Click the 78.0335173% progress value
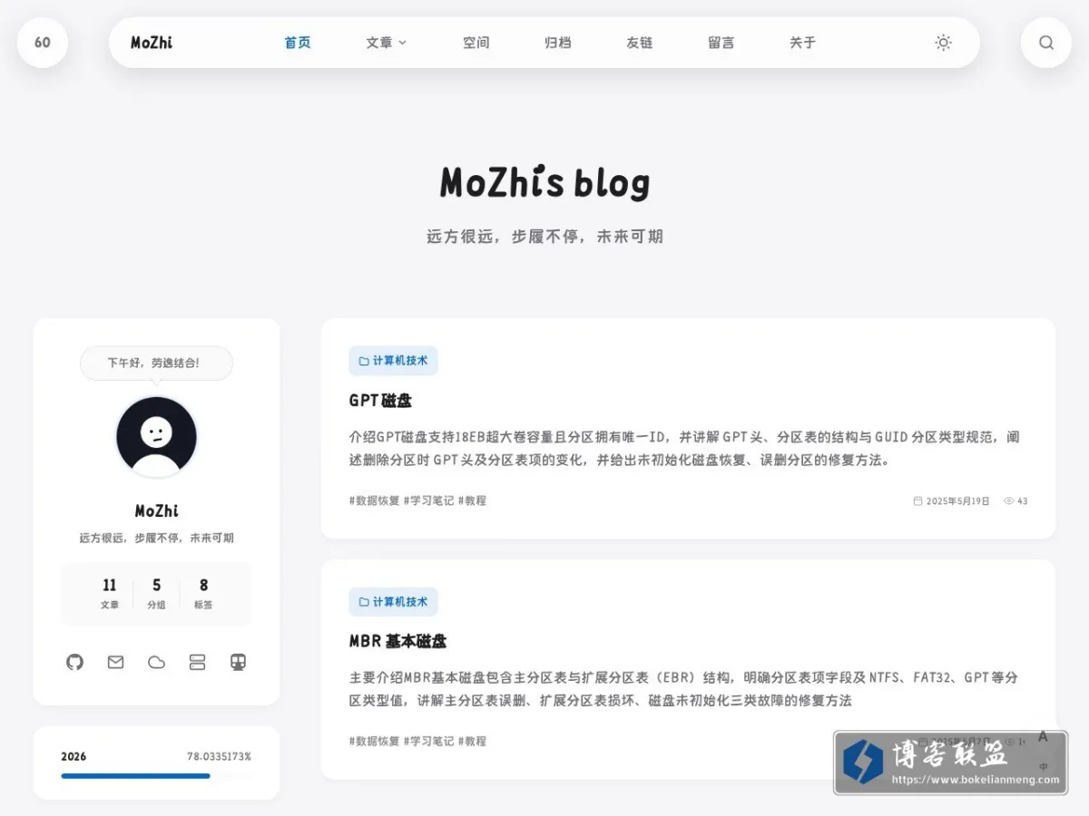Viewport: 1089px width, 816px height. 219,756
